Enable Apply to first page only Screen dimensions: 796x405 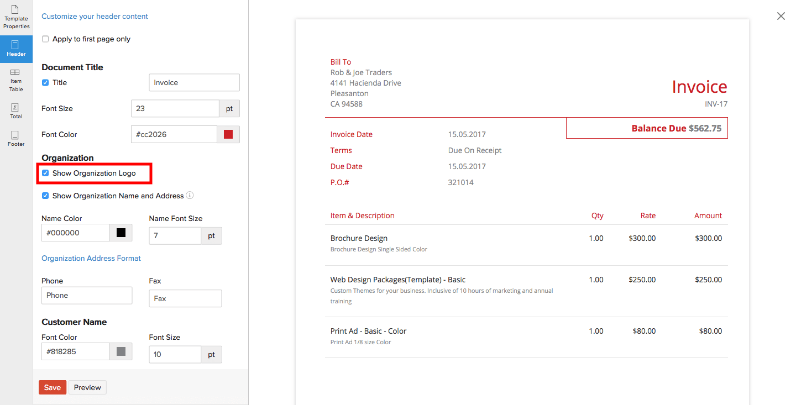[x=45, y=39]
